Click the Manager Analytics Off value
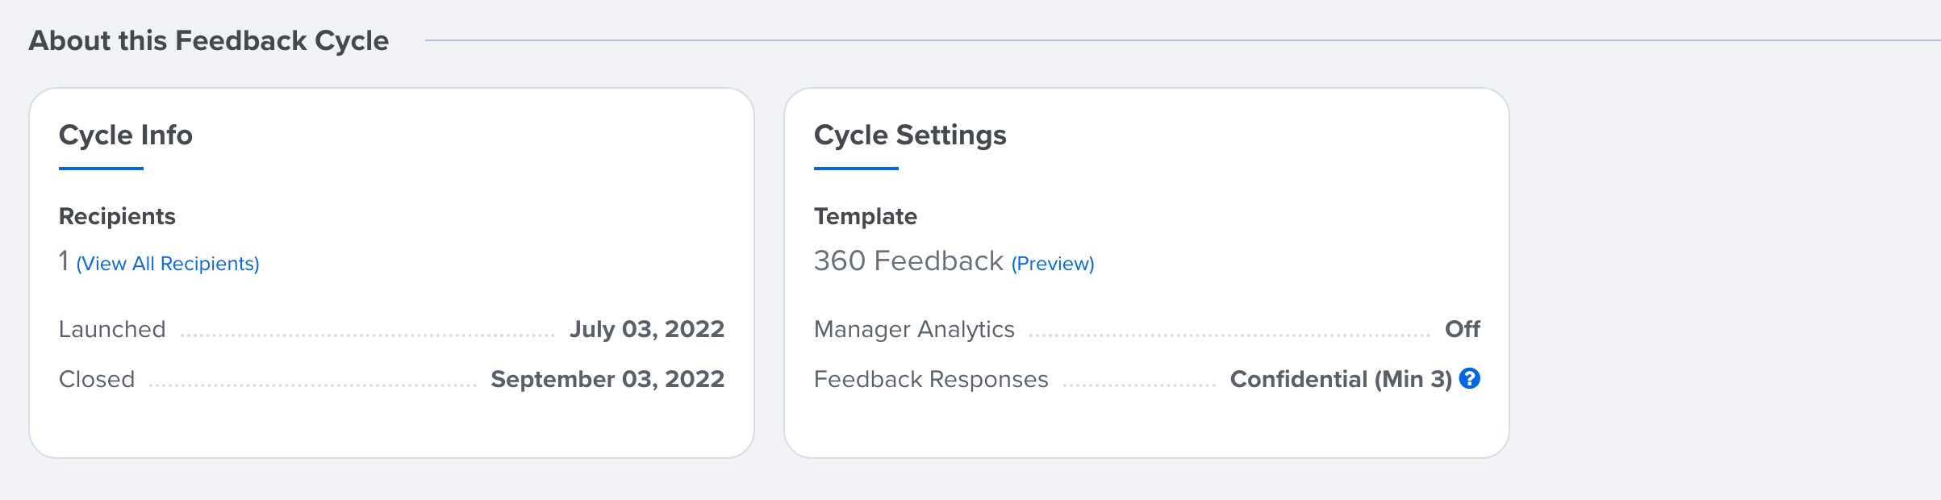Screen dimensions: 1941x500 click(x=1463, y=329)
